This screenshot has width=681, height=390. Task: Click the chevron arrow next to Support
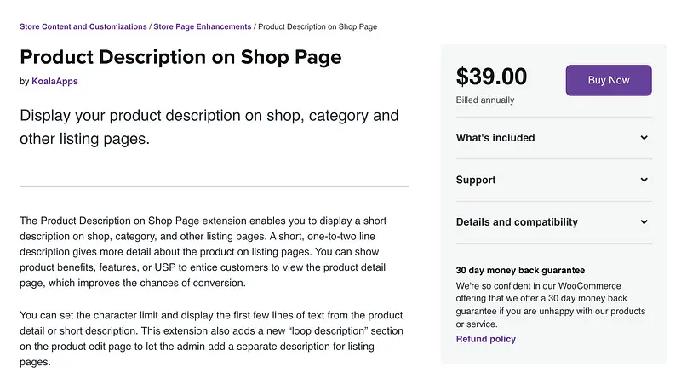(644, 181)
